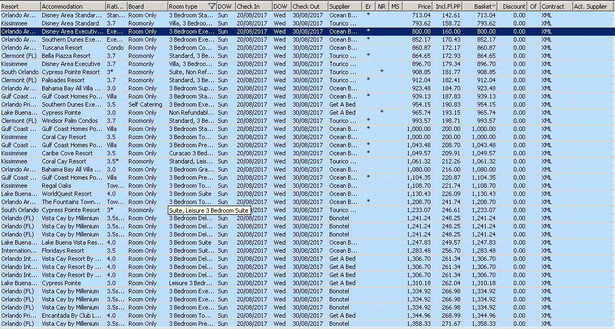
Task: Click the NR column header
Action: point(382,6)
